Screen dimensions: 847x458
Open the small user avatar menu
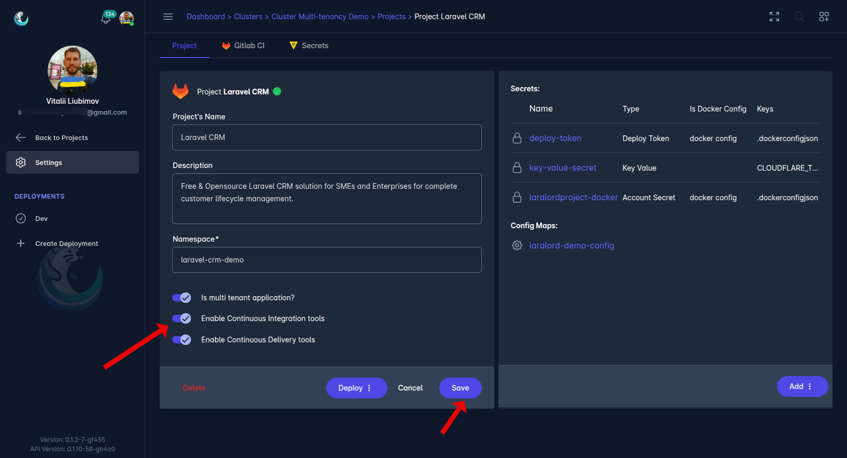coord(127,19)
